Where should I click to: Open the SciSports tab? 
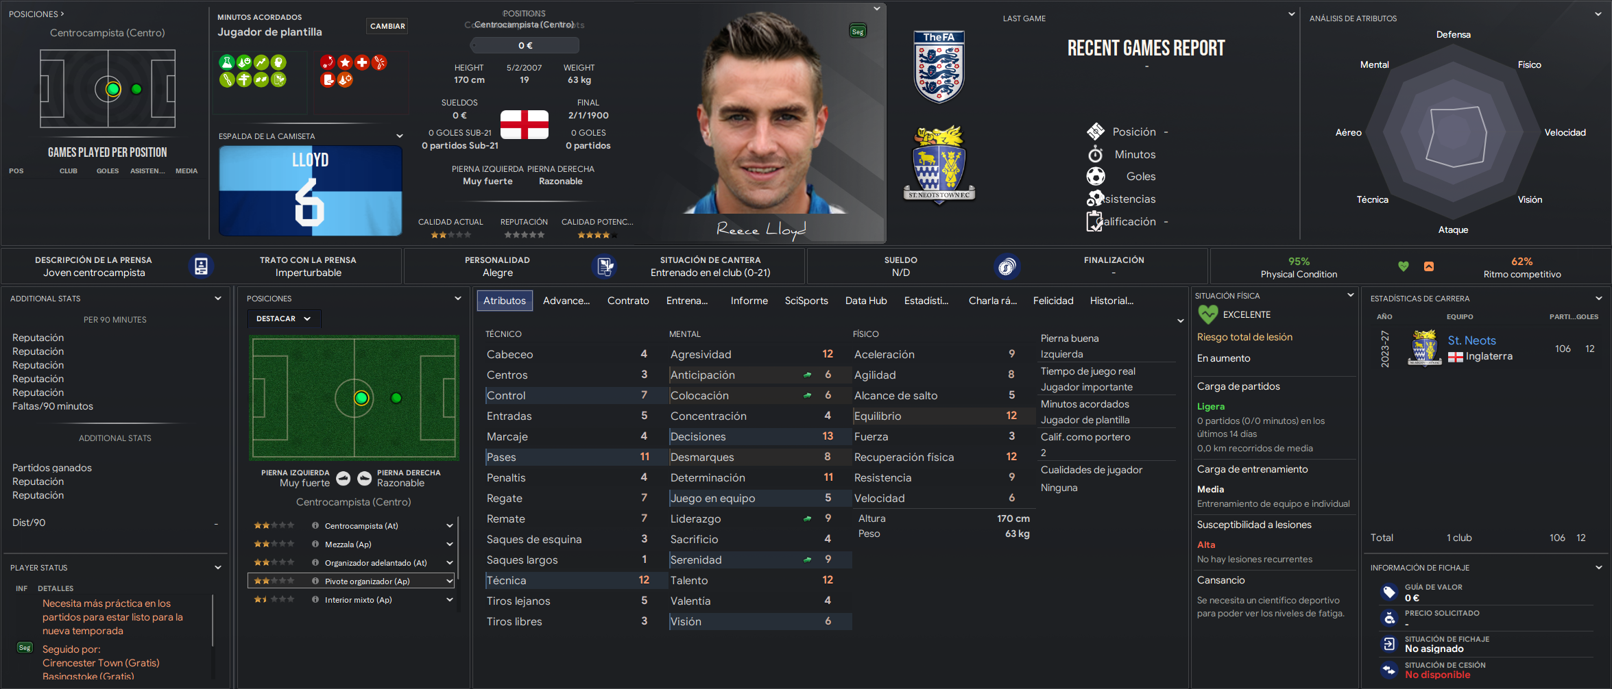[x=806, y=301]
